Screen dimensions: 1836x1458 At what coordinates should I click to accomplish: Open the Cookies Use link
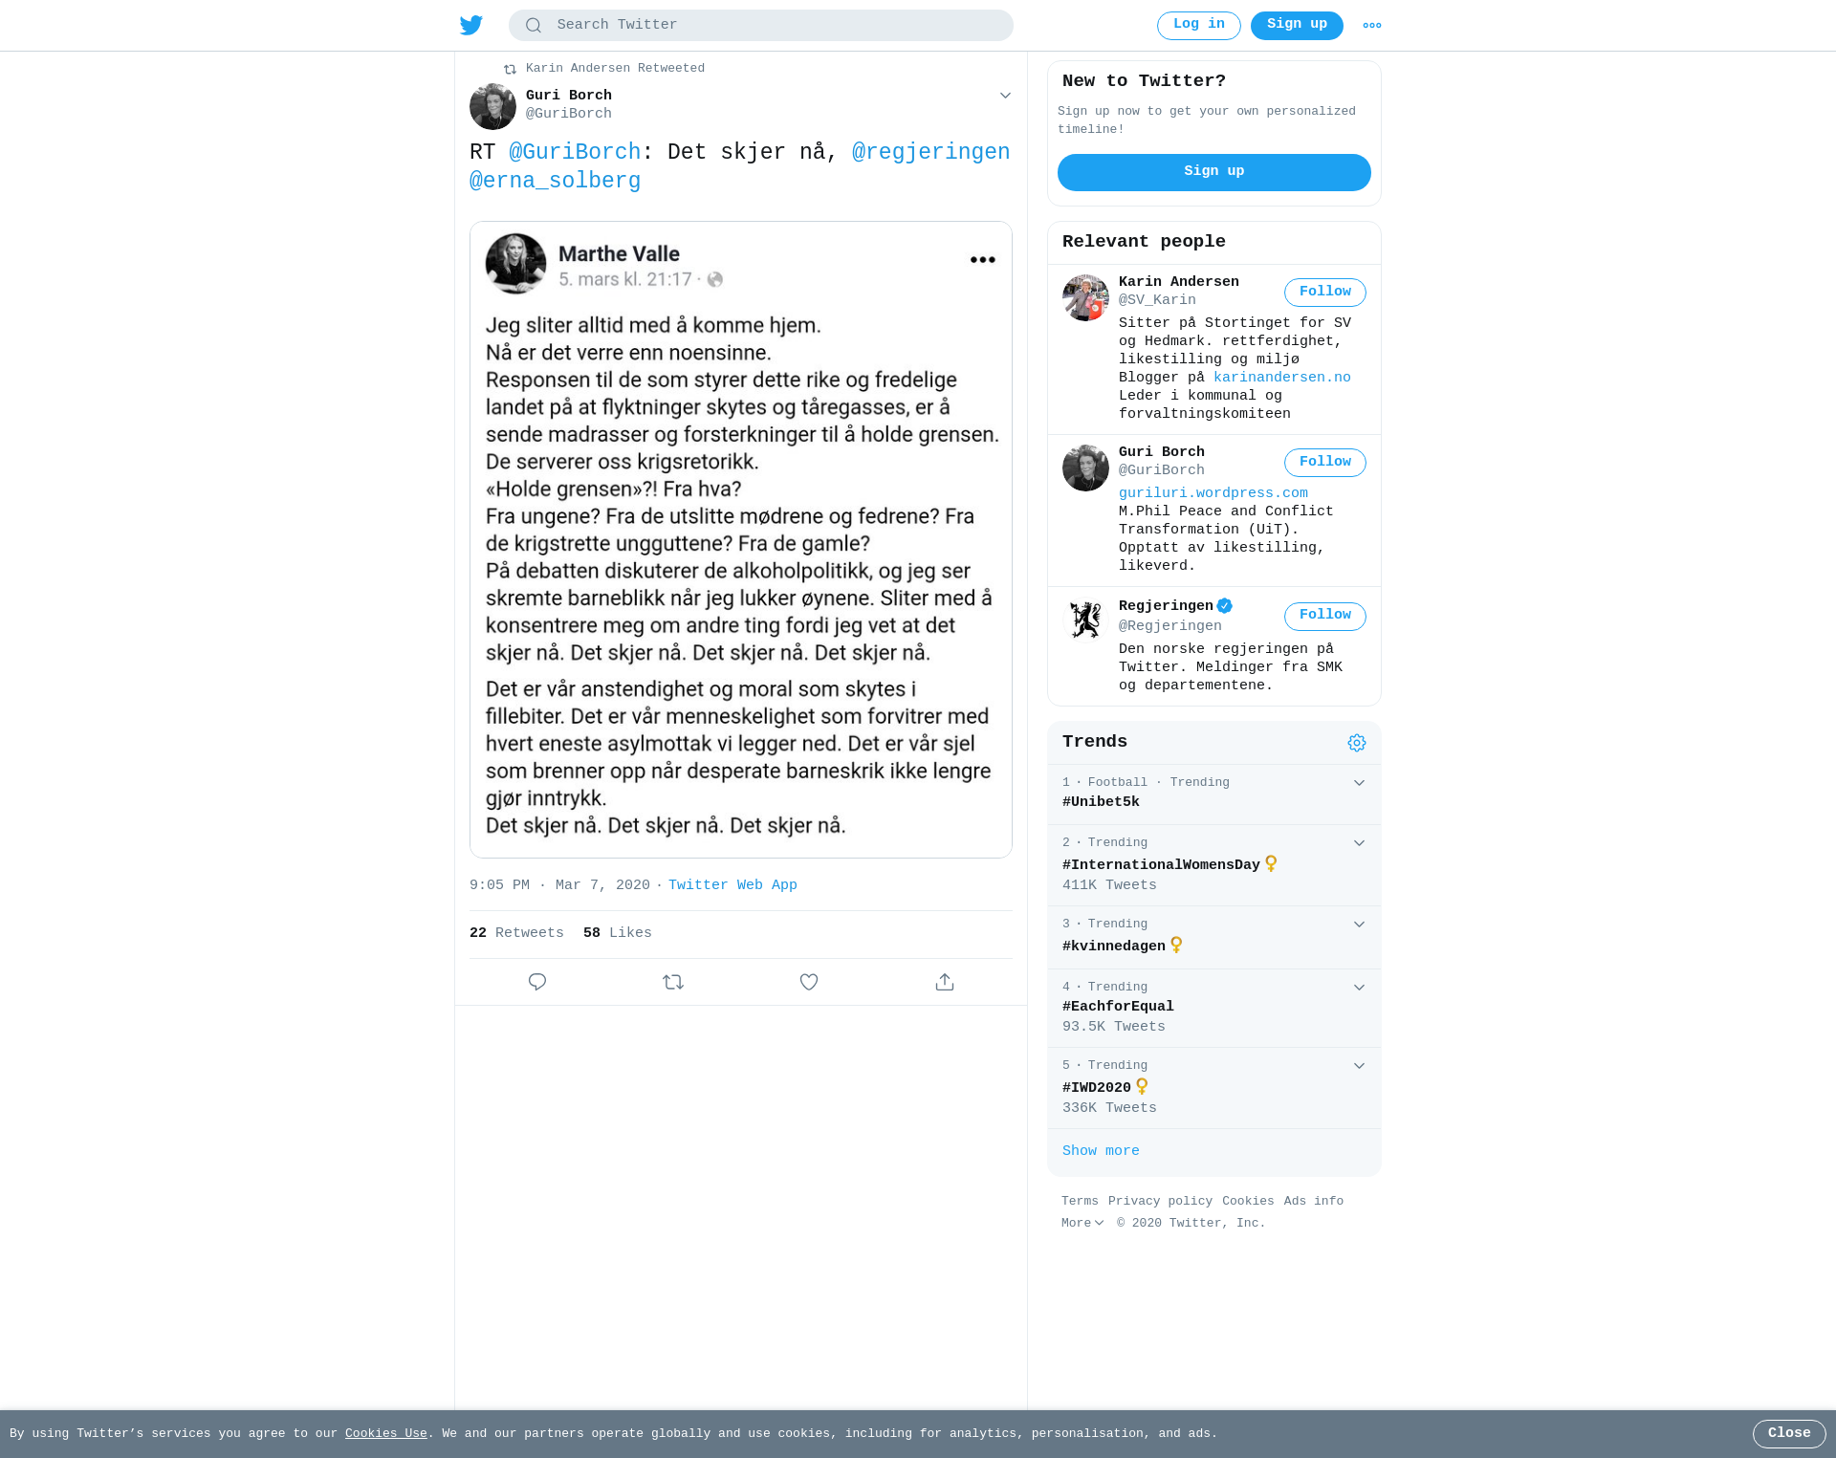coord(386,1433)
